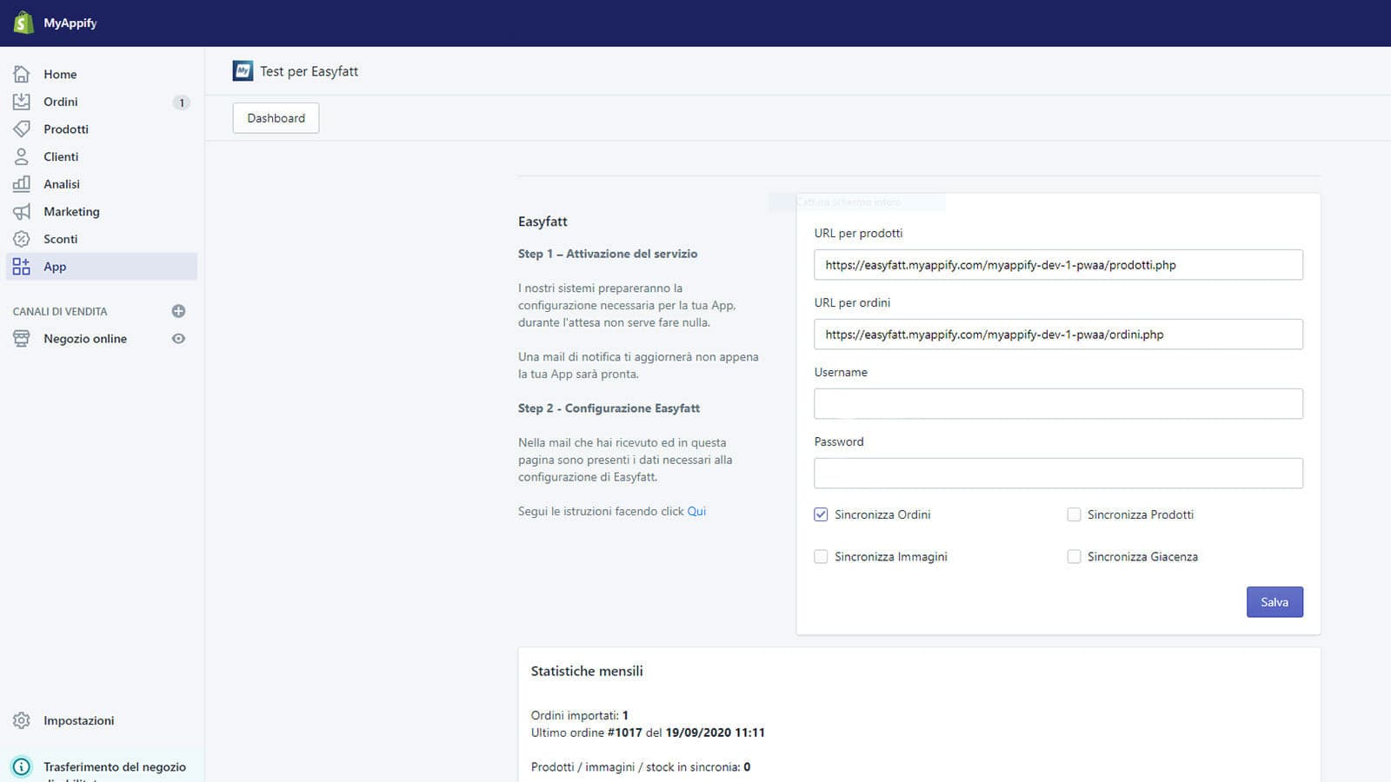Viewport: 1391px width, 782px height.
Task: Click the Marketing megaphone icon
Action: click(x=21, y=211)
